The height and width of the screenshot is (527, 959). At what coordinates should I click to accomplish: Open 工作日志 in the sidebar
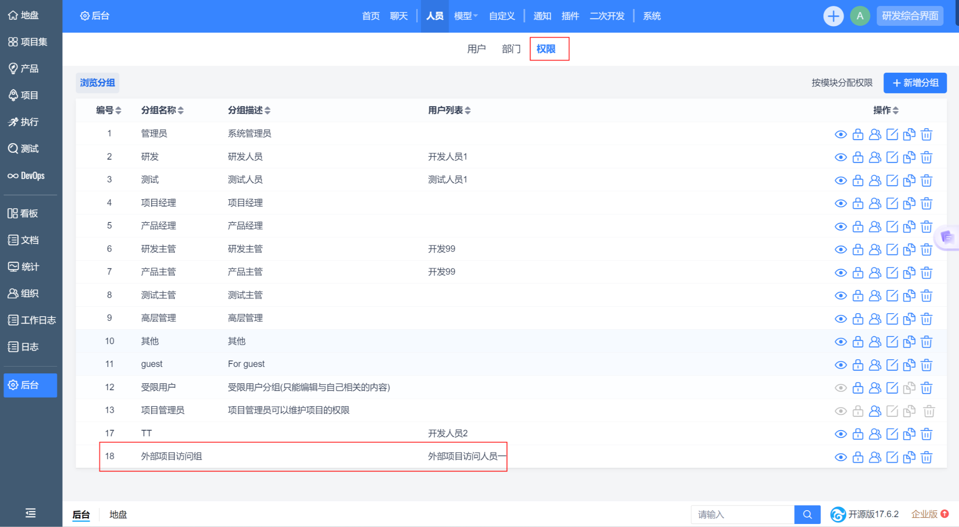pyautogui.click(x=32, y=320)
